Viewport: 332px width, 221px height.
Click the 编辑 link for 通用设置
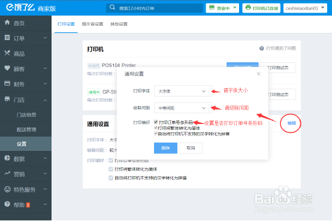tap(291, 123)
